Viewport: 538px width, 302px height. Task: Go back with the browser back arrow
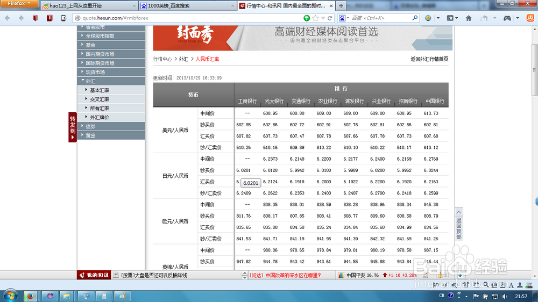[x=7, y=18]
